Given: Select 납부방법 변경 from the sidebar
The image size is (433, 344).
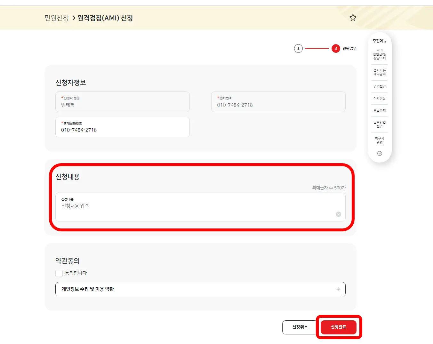Looking at the screenshot, I should coord(380,124).
